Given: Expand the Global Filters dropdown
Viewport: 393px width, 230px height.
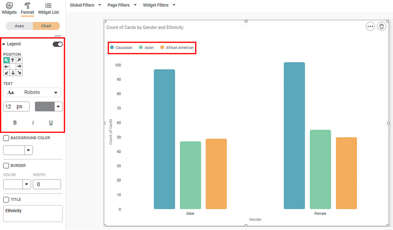Looking at the screenshot, I should [x=85, y=5].
